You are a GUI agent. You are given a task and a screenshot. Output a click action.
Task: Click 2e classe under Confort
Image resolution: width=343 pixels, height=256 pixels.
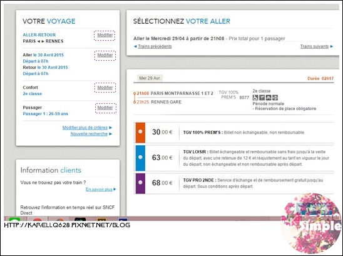pyautogui.click(x=32, y=94)
